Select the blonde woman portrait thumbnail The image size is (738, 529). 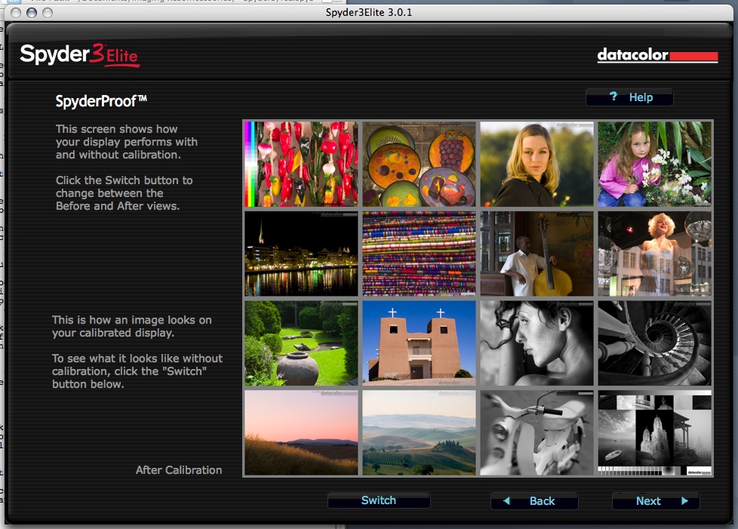coord(537,164)
